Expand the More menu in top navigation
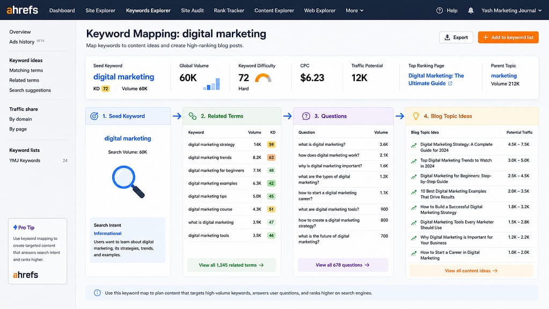The image size is (549, 309). pyautogui.click(x=354, y=11)
